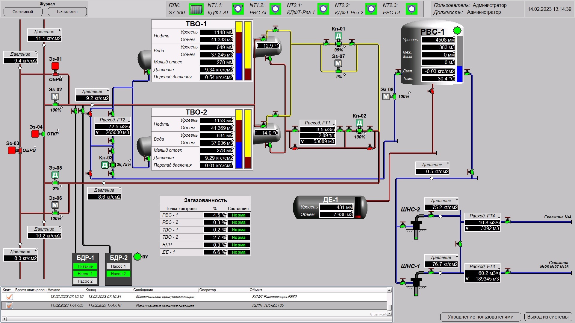Viewport: 575px width, 323px height.
Task: Sort alarms by the Сообщение column header
Action: (166, 290)
